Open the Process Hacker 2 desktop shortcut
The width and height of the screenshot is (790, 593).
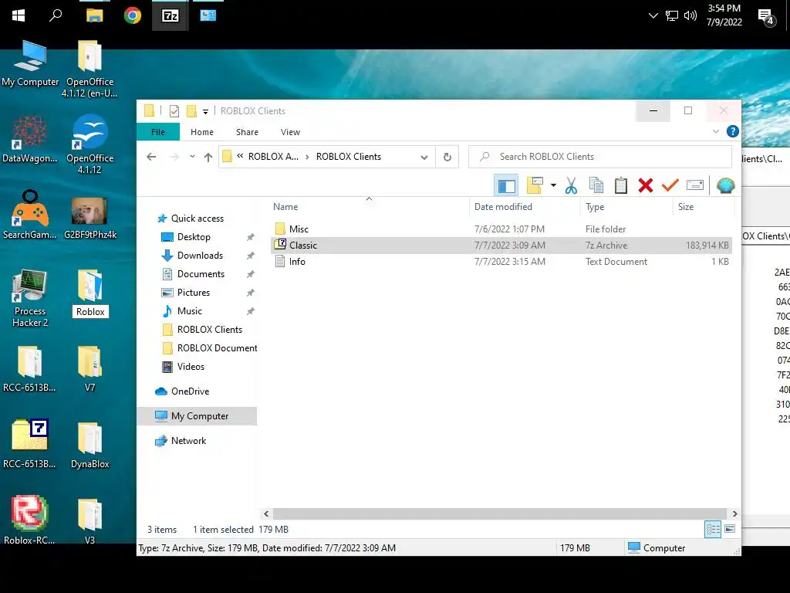(30, 299)
